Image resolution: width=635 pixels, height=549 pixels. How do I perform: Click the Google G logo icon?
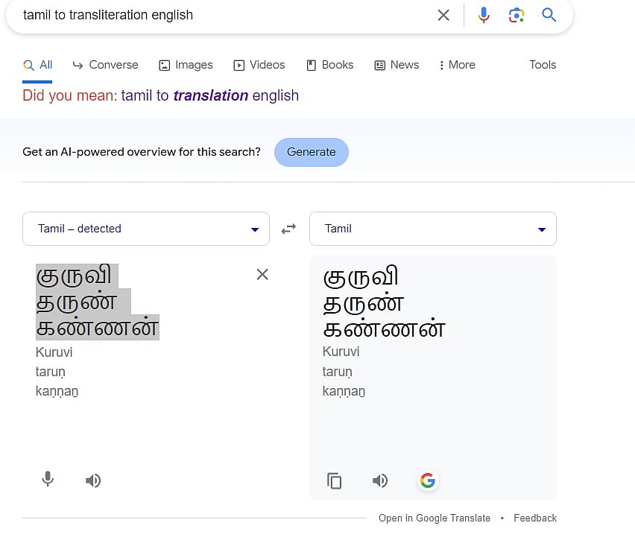(427, 480)
